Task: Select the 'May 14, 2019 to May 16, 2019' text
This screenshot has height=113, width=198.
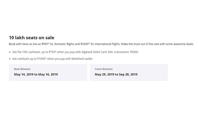Action: pyautogui.click(x=36, y=74)
